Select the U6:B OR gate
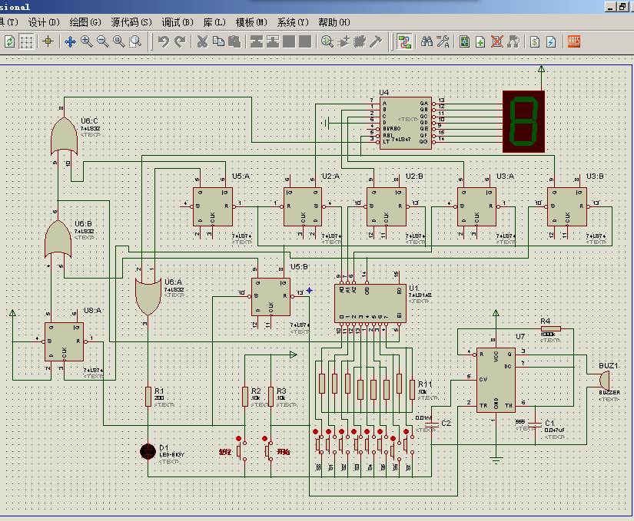 (58, 239)
